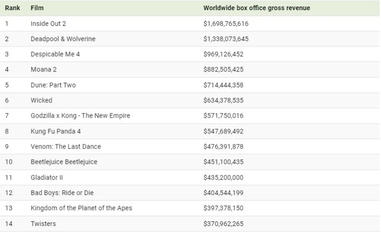
Task: Select the 'Film' column header
Action: coord(37,8)
